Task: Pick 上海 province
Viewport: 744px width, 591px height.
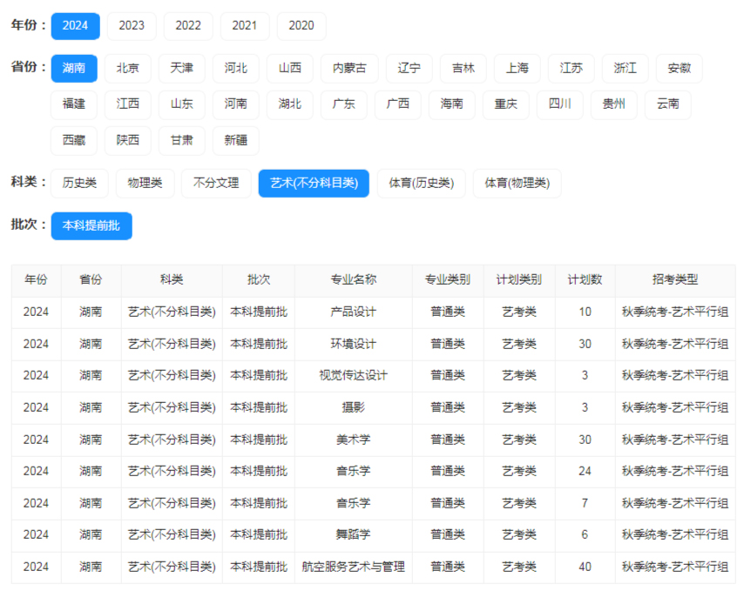Action: tap(517, 68)
